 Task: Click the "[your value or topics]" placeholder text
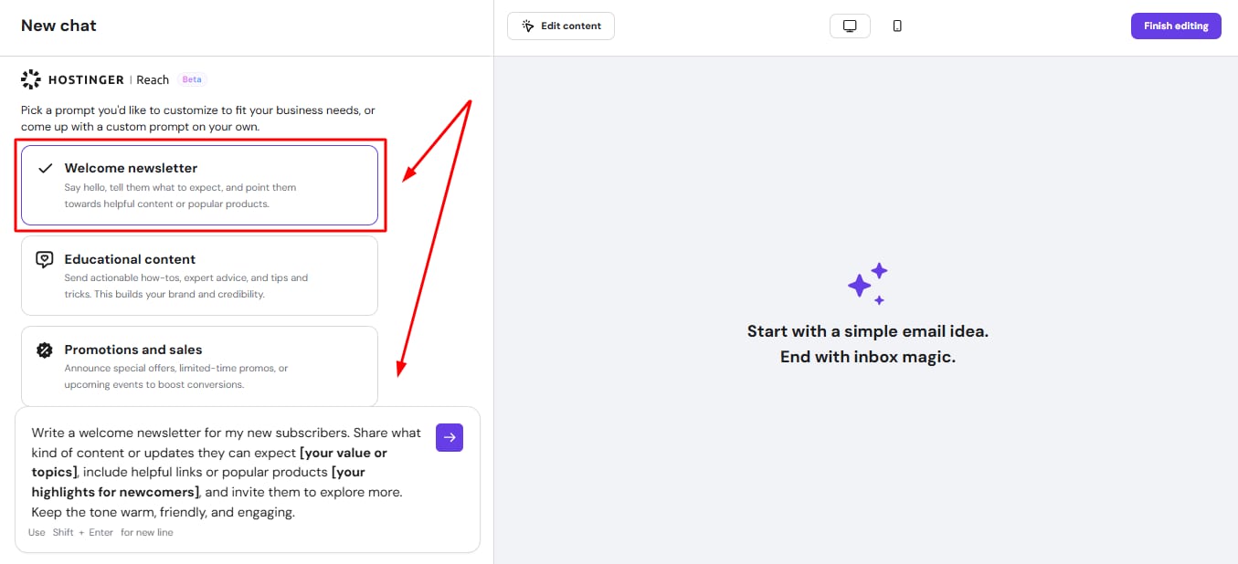[343, 453]
